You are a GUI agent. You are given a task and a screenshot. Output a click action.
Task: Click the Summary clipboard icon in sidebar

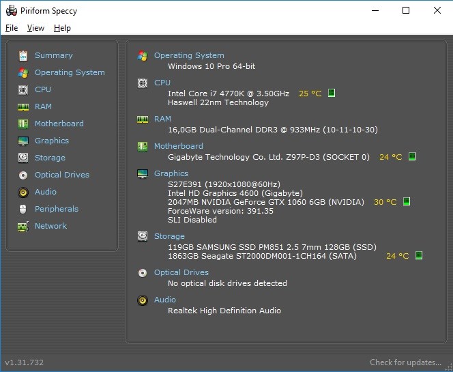pos(23,55)
